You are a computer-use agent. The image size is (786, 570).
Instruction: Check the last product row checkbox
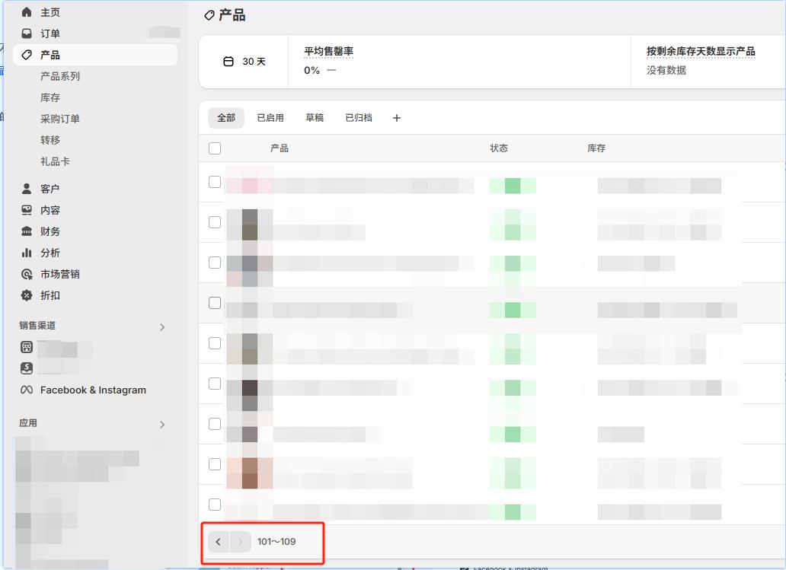tap(215, 505)
